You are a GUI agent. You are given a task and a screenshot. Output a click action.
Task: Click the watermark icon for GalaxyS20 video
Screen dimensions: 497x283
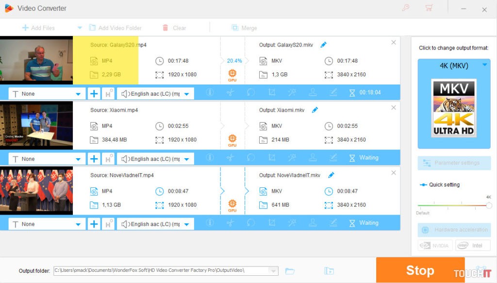click(313, 92)
